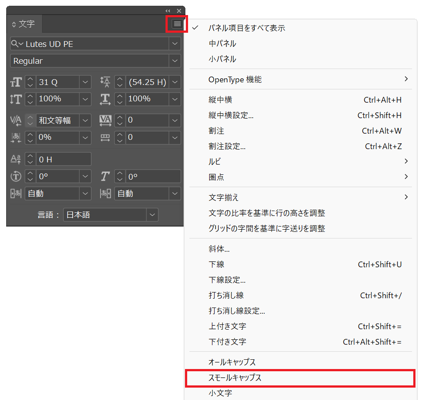This screenshot has height=400, width=427.
Task: Open the Regular font style dropdown
Action: tap(175, 61)
